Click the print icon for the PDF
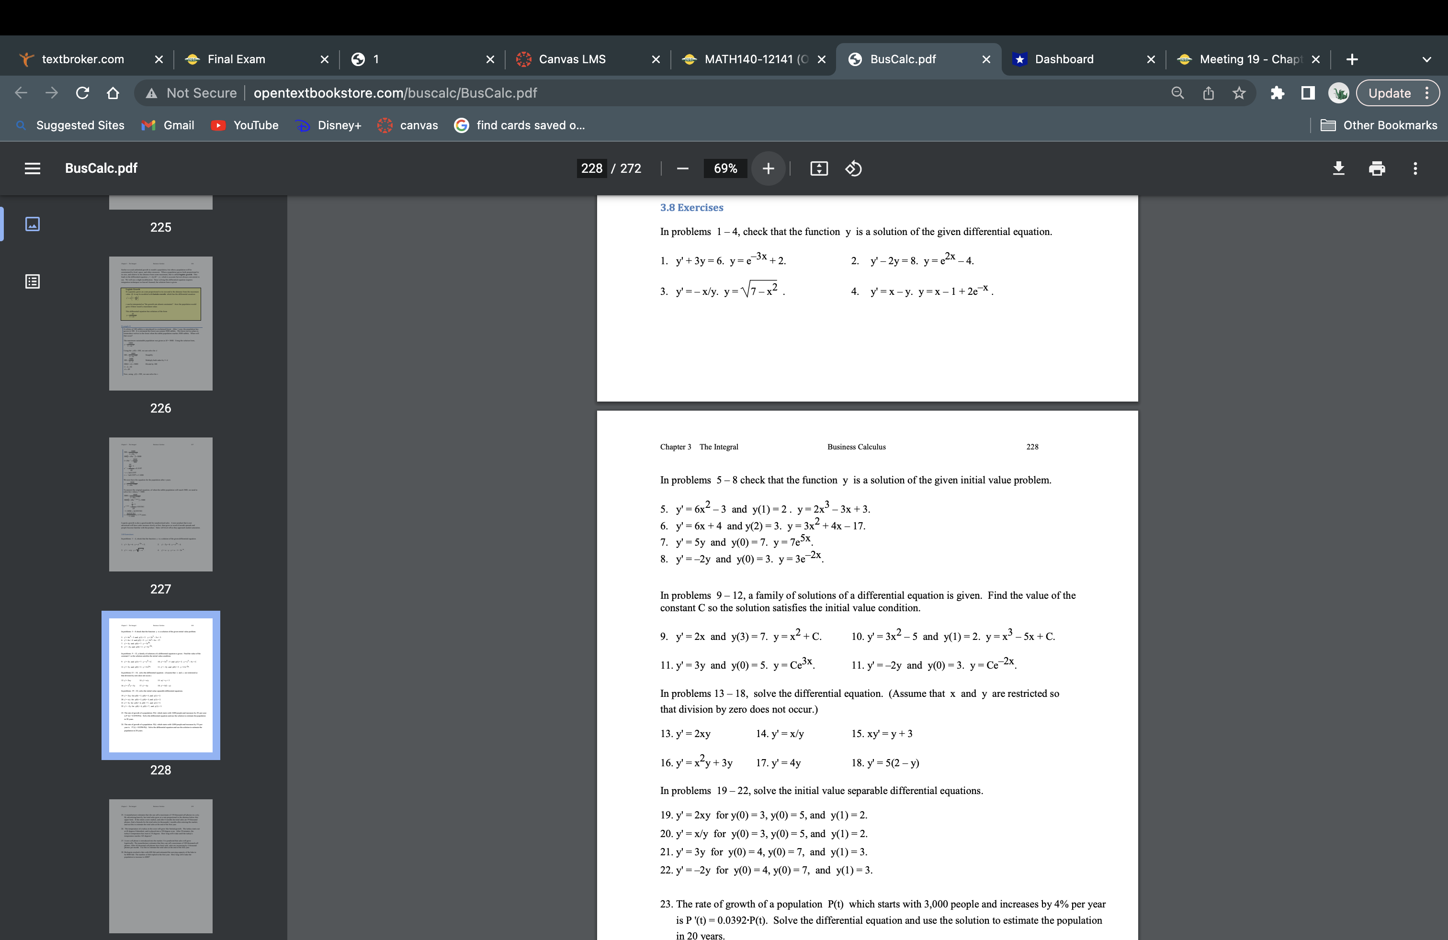Screen dimensions: 1448x940 tap(1375, 168)
